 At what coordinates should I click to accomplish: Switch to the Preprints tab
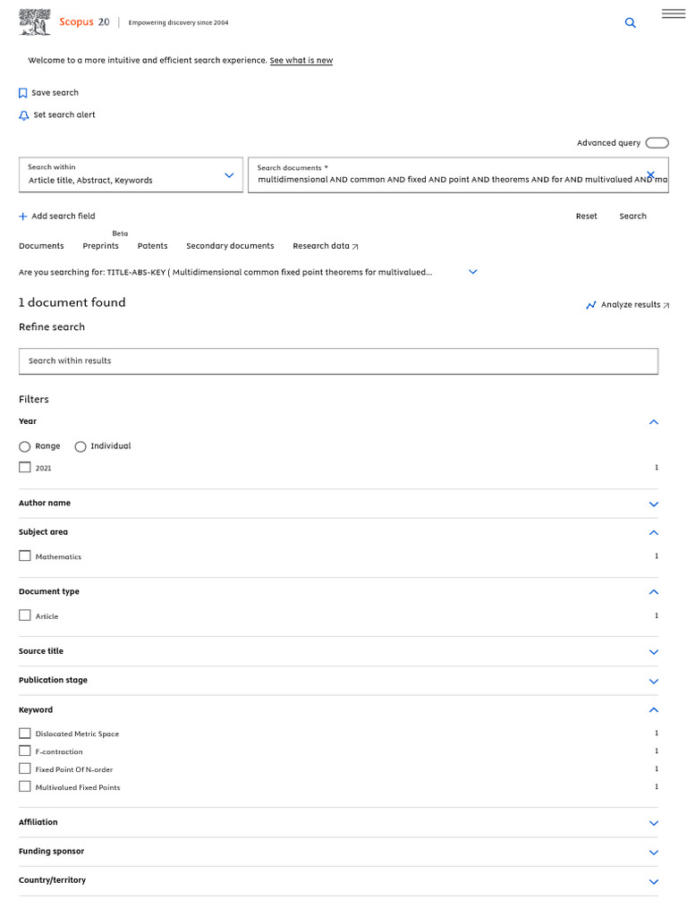(x=100, y=246)
